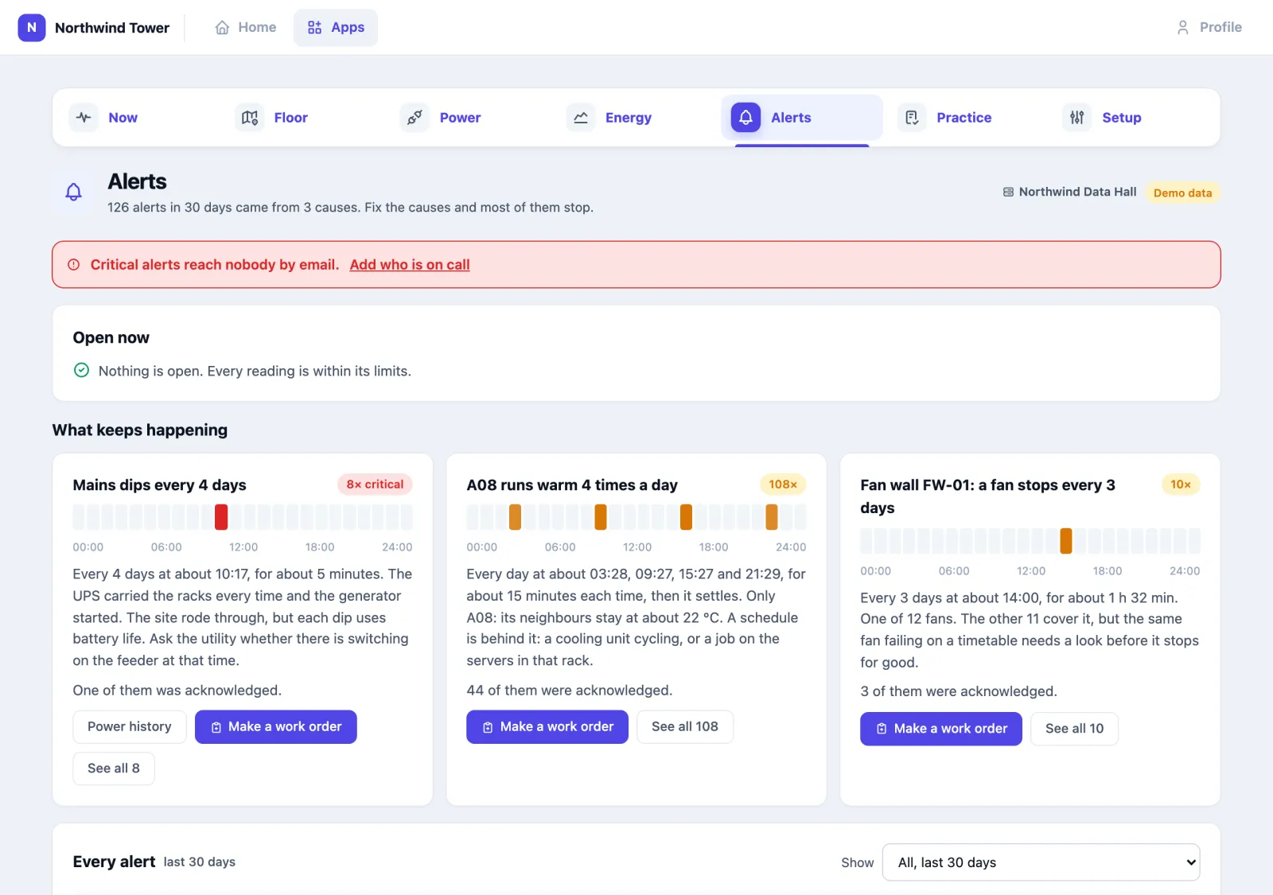Open Power history for mains dips
Viewport: 1273px width, 895px height.
click(130, 726)
